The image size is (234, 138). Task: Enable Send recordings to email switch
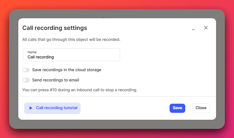tap(26, 80)
